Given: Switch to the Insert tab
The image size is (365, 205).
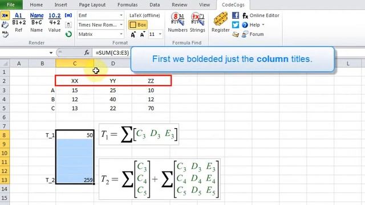Looking at the screenshot, I should click(x=61, y=5).
